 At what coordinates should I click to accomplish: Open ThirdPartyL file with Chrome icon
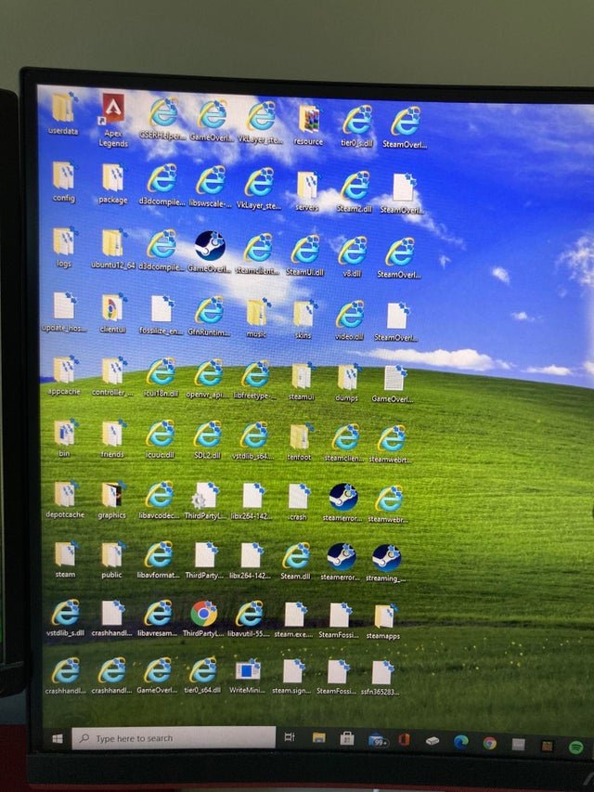204,614
